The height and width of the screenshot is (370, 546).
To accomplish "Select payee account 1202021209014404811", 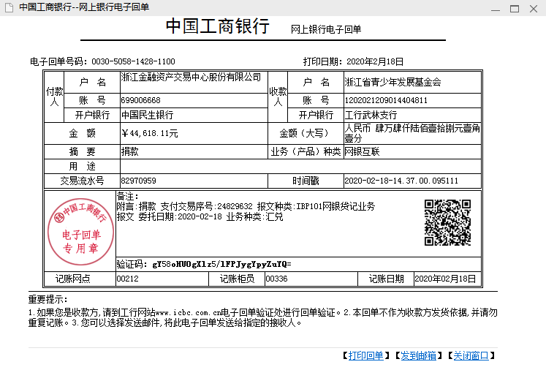I will click(386, 100).
